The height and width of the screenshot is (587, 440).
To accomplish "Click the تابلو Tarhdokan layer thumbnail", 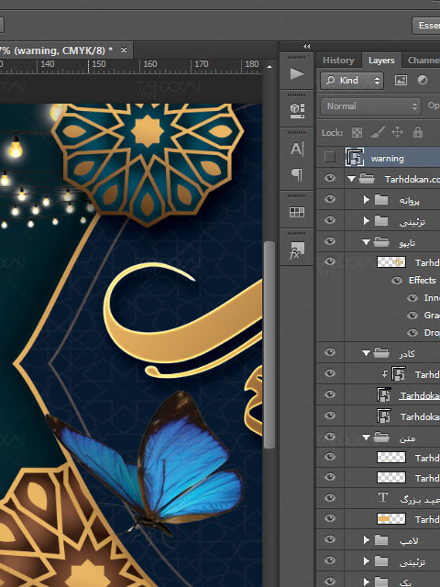I will point(391,261).
